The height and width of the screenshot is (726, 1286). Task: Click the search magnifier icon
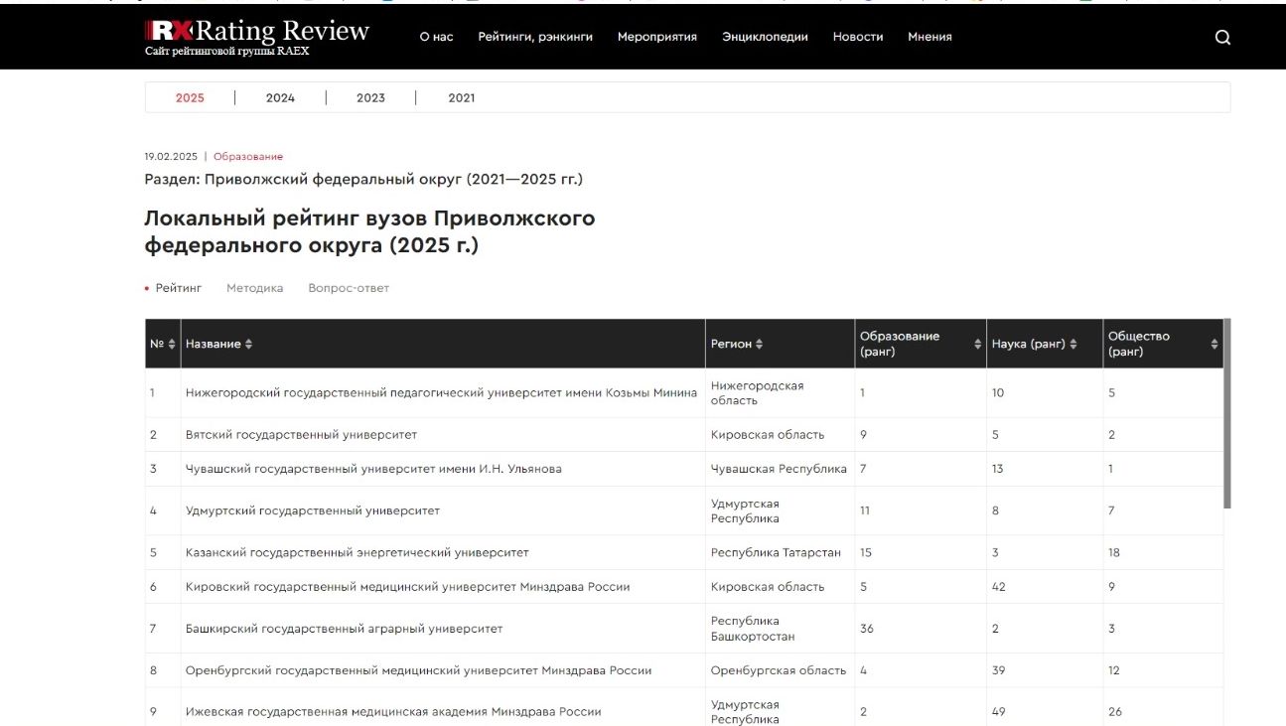tap(1222, 38)
